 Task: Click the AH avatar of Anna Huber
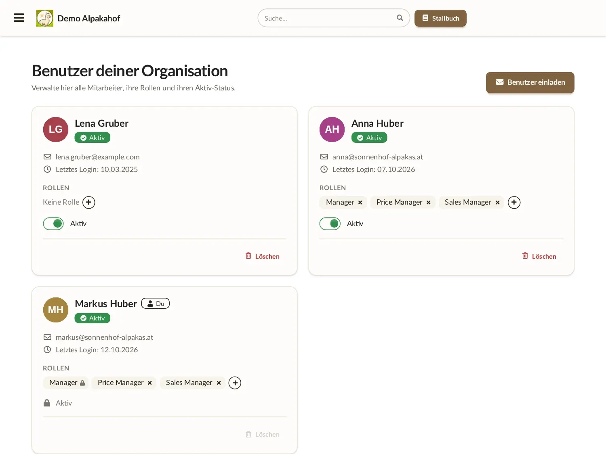click(332, 130)
